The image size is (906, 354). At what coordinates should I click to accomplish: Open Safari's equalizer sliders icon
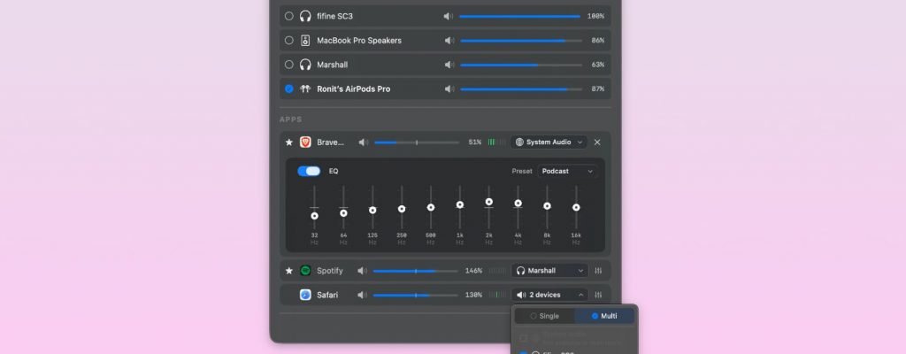pos(598,295)
